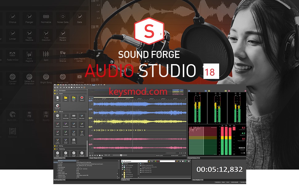This screenshot has height=185, width=299.
Task: Apply the Tape Machine effect in the app panel
Action: click(82, 133)
